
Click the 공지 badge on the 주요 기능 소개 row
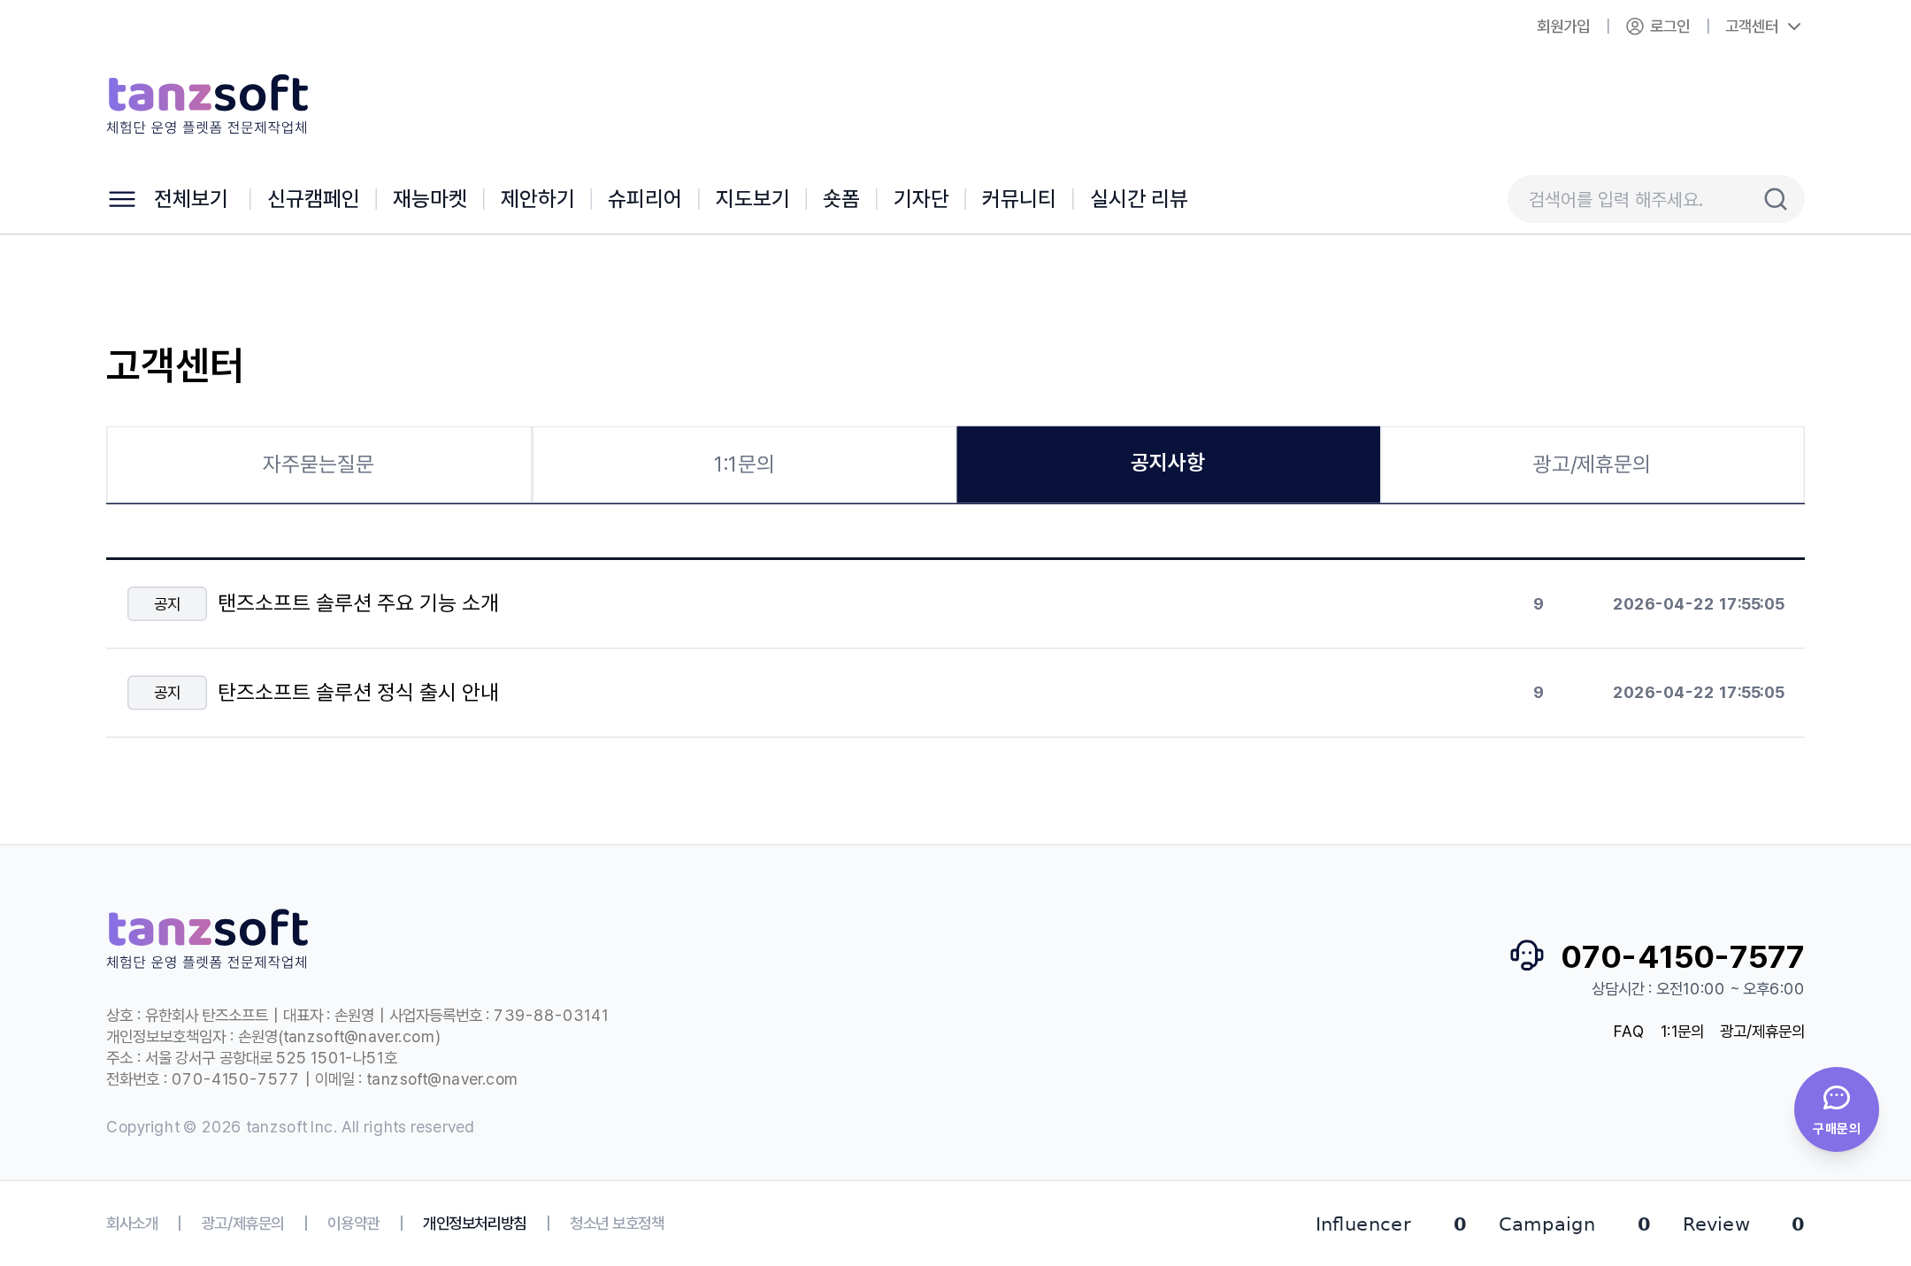(x=167, y=603)
